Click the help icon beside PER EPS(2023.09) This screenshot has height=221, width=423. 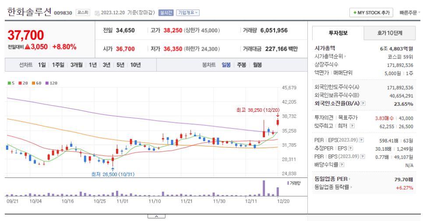(x=362, y=140)
